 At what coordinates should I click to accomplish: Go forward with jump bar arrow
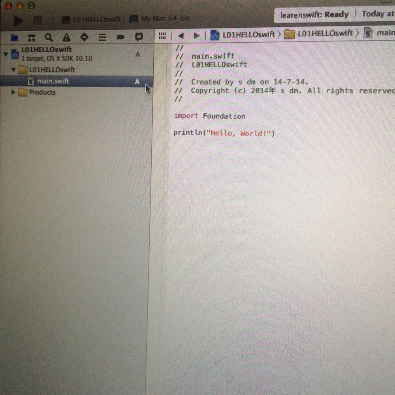click(197, 36)
